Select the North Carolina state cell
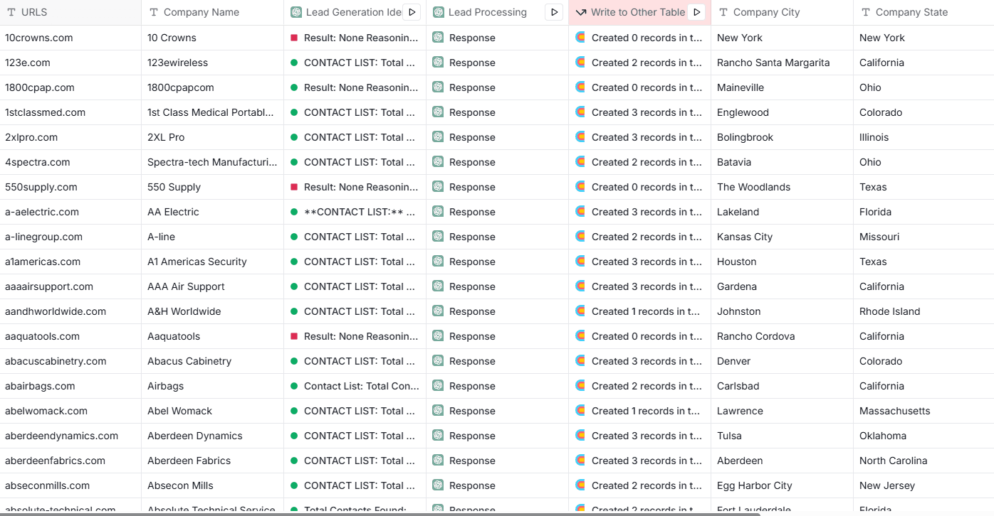 point(924,461)
